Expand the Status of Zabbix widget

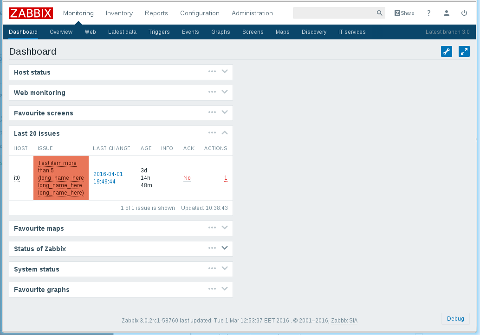pos(225,248)
